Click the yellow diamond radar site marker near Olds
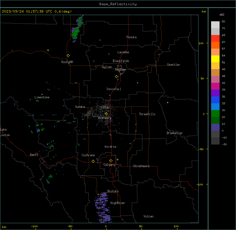 point(107,114)
